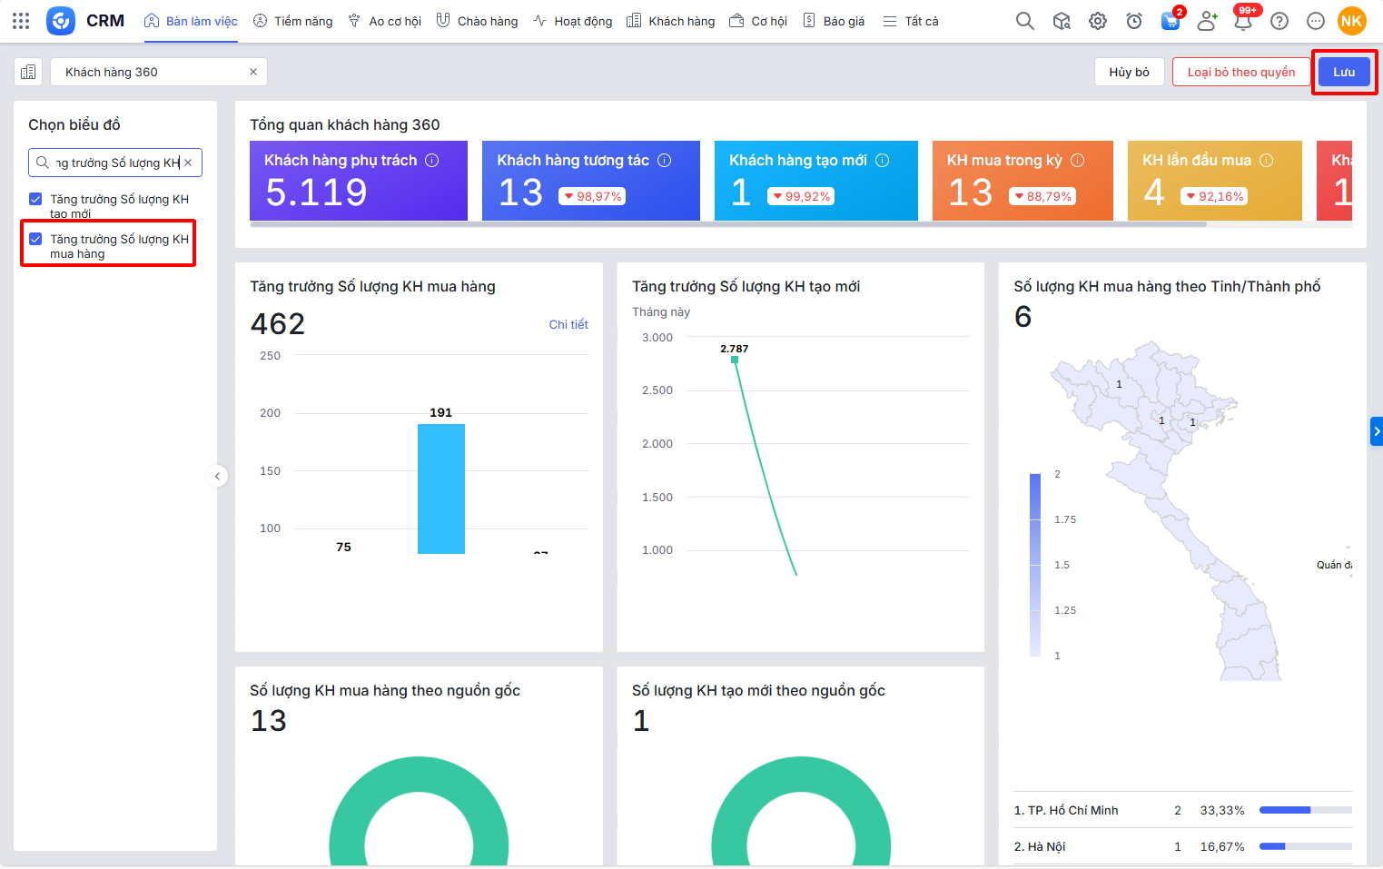Click the search magnifier icon in header
The width and height of the screenshot is (1383, 869).
(1024, 21)
